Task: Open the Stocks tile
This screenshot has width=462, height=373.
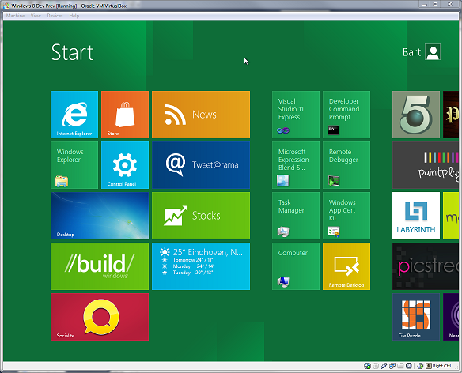Action: [201, 216]
